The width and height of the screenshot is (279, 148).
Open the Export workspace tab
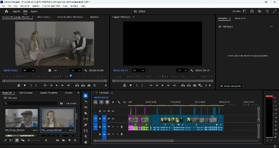tap(34, 12)
